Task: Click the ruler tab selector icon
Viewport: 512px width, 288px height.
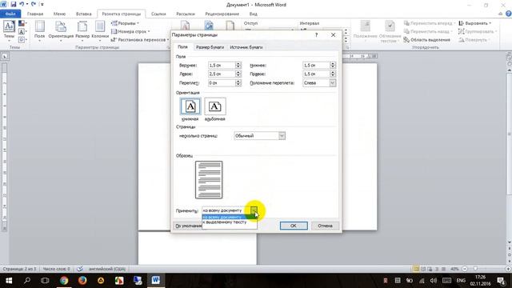Action: click(x=5, y=56)
